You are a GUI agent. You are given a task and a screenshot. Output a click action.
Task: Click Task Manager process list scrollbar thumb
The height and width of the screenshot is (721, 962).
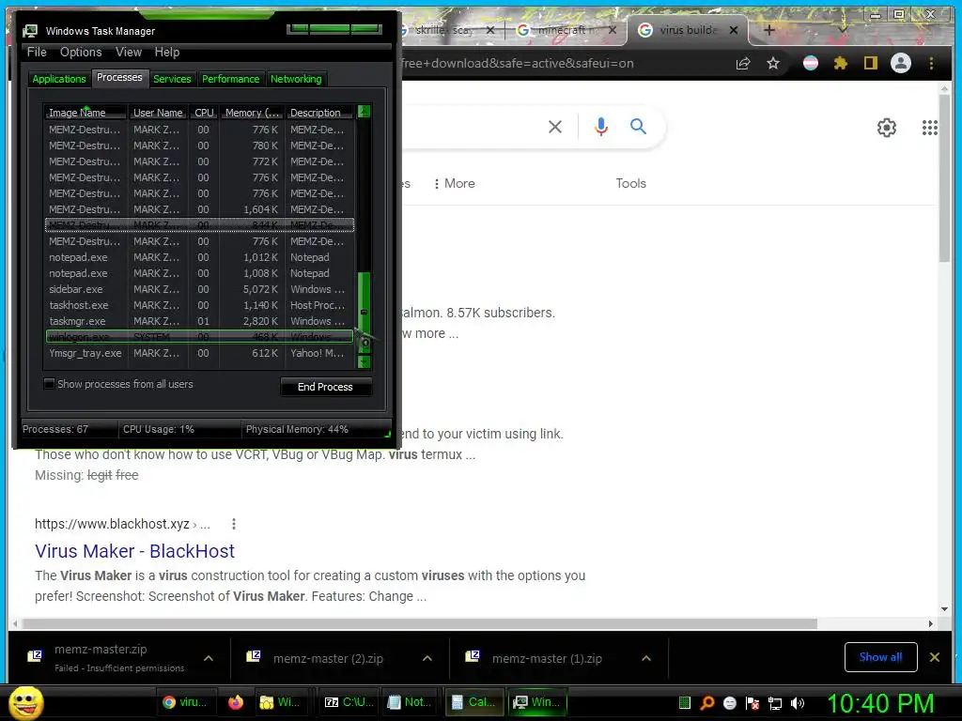pyautogui.click(x=364, y=312)
